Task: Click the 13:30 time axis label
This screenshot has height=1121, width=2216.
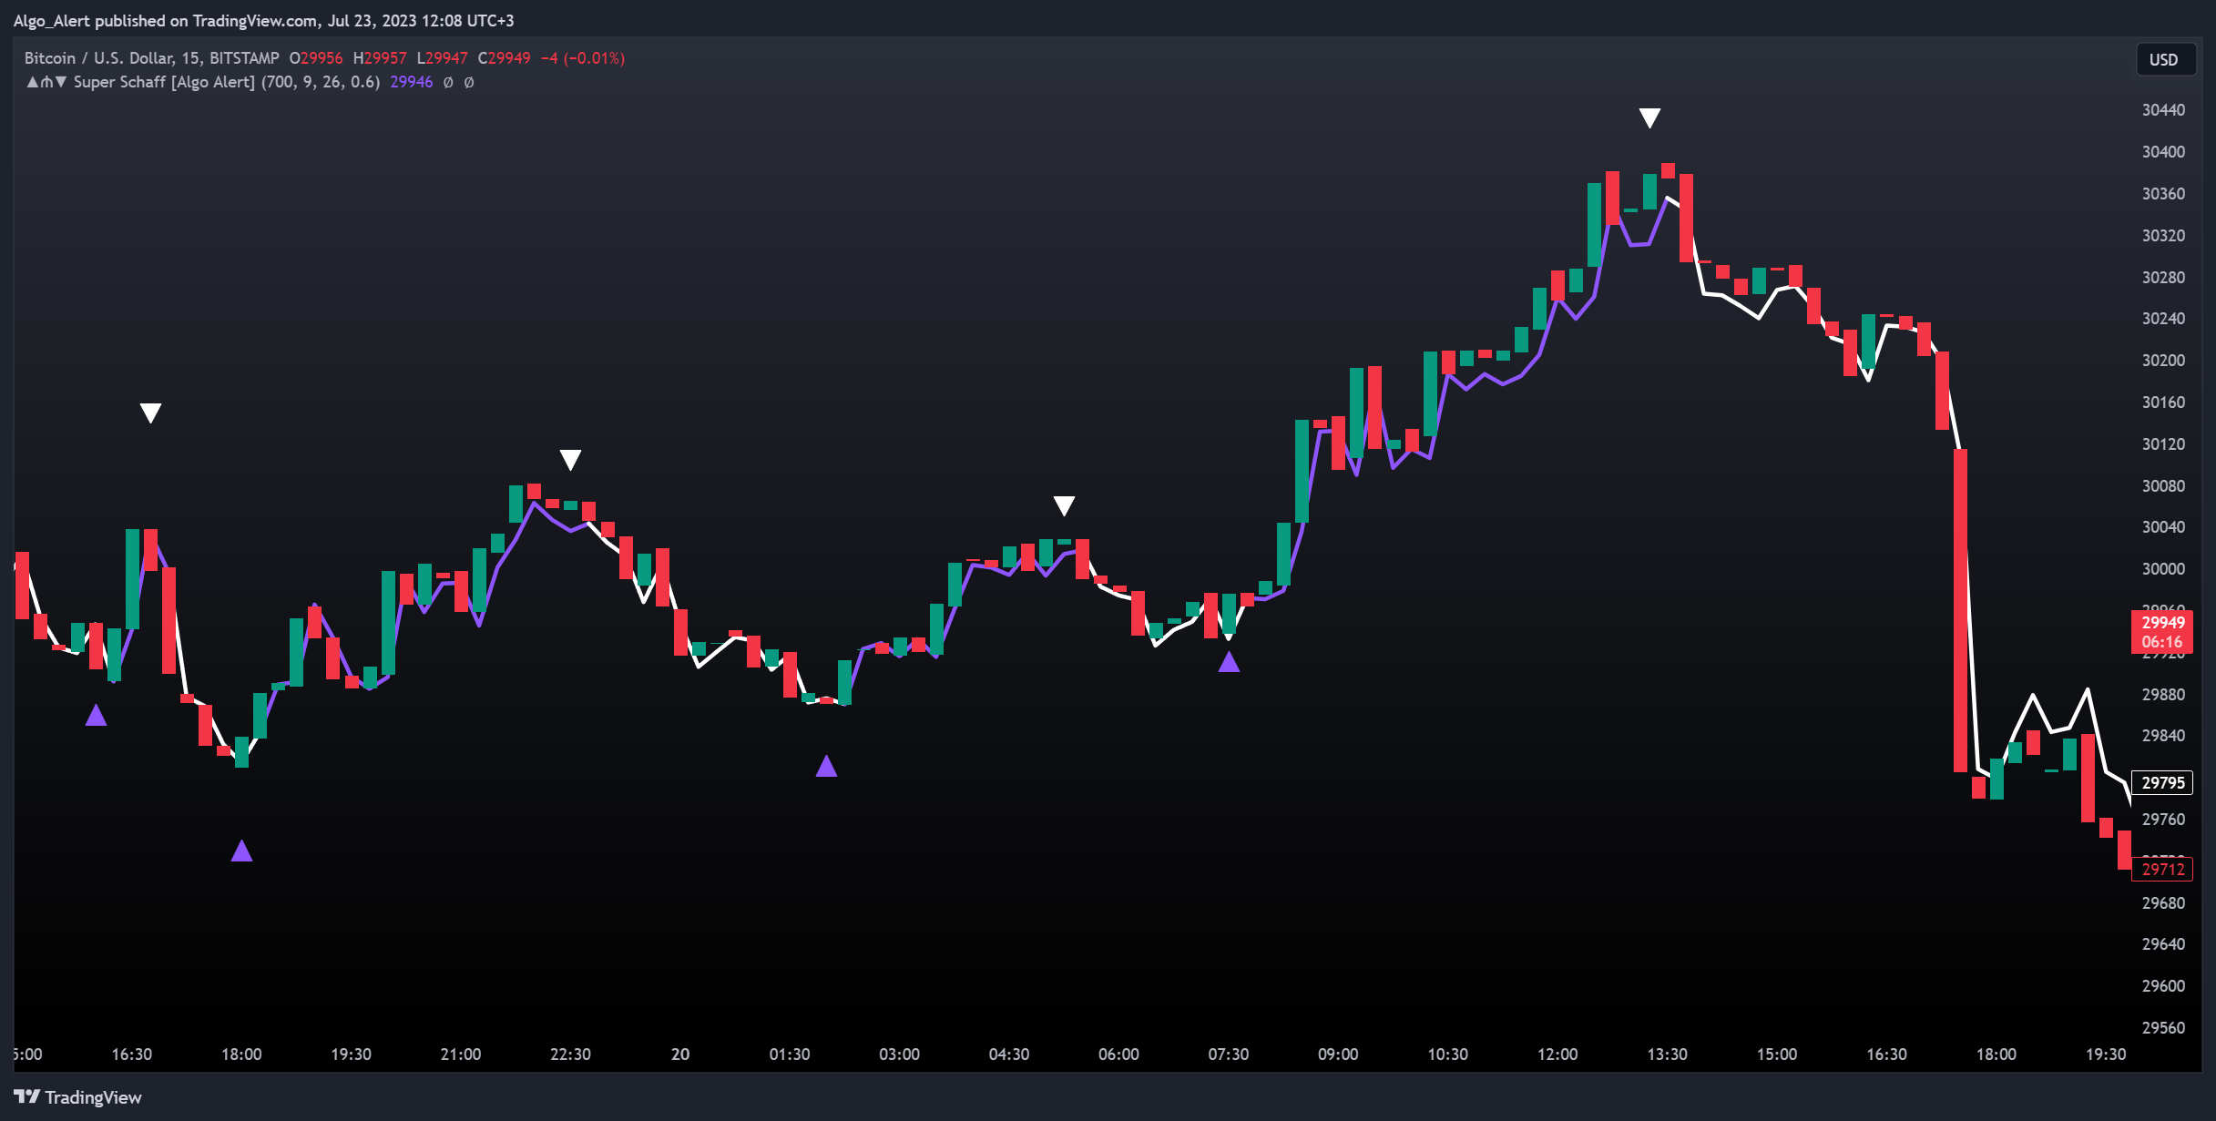Action: click(x=1667, y=1055)
